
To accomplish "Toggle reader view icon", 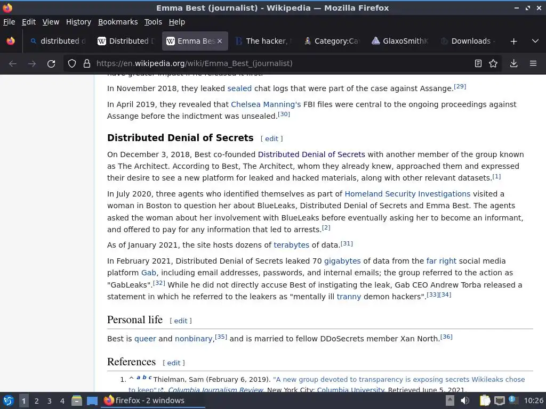I will (478, 63).
